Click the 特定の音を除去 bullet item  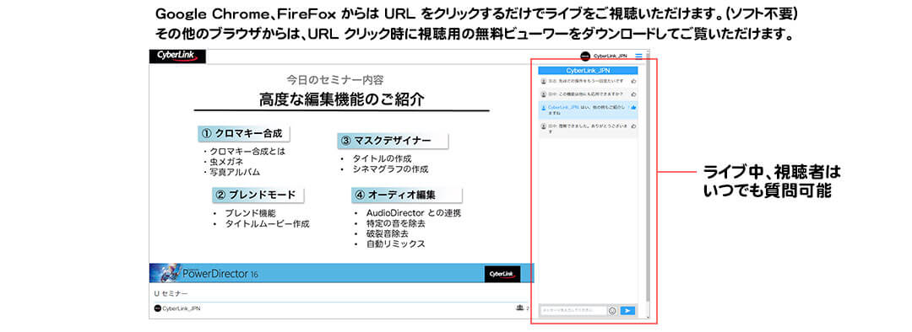(x=395, y=223)
